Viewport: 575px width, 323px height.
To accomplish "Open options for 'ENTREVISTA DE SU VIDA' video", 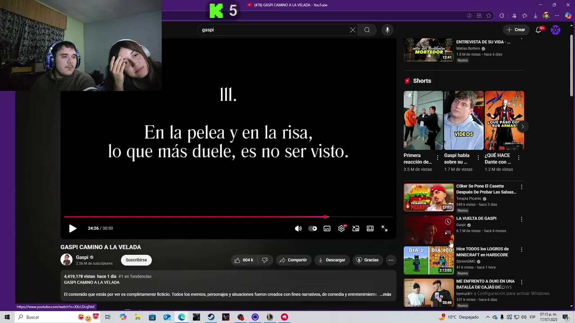I will point(522,39).
